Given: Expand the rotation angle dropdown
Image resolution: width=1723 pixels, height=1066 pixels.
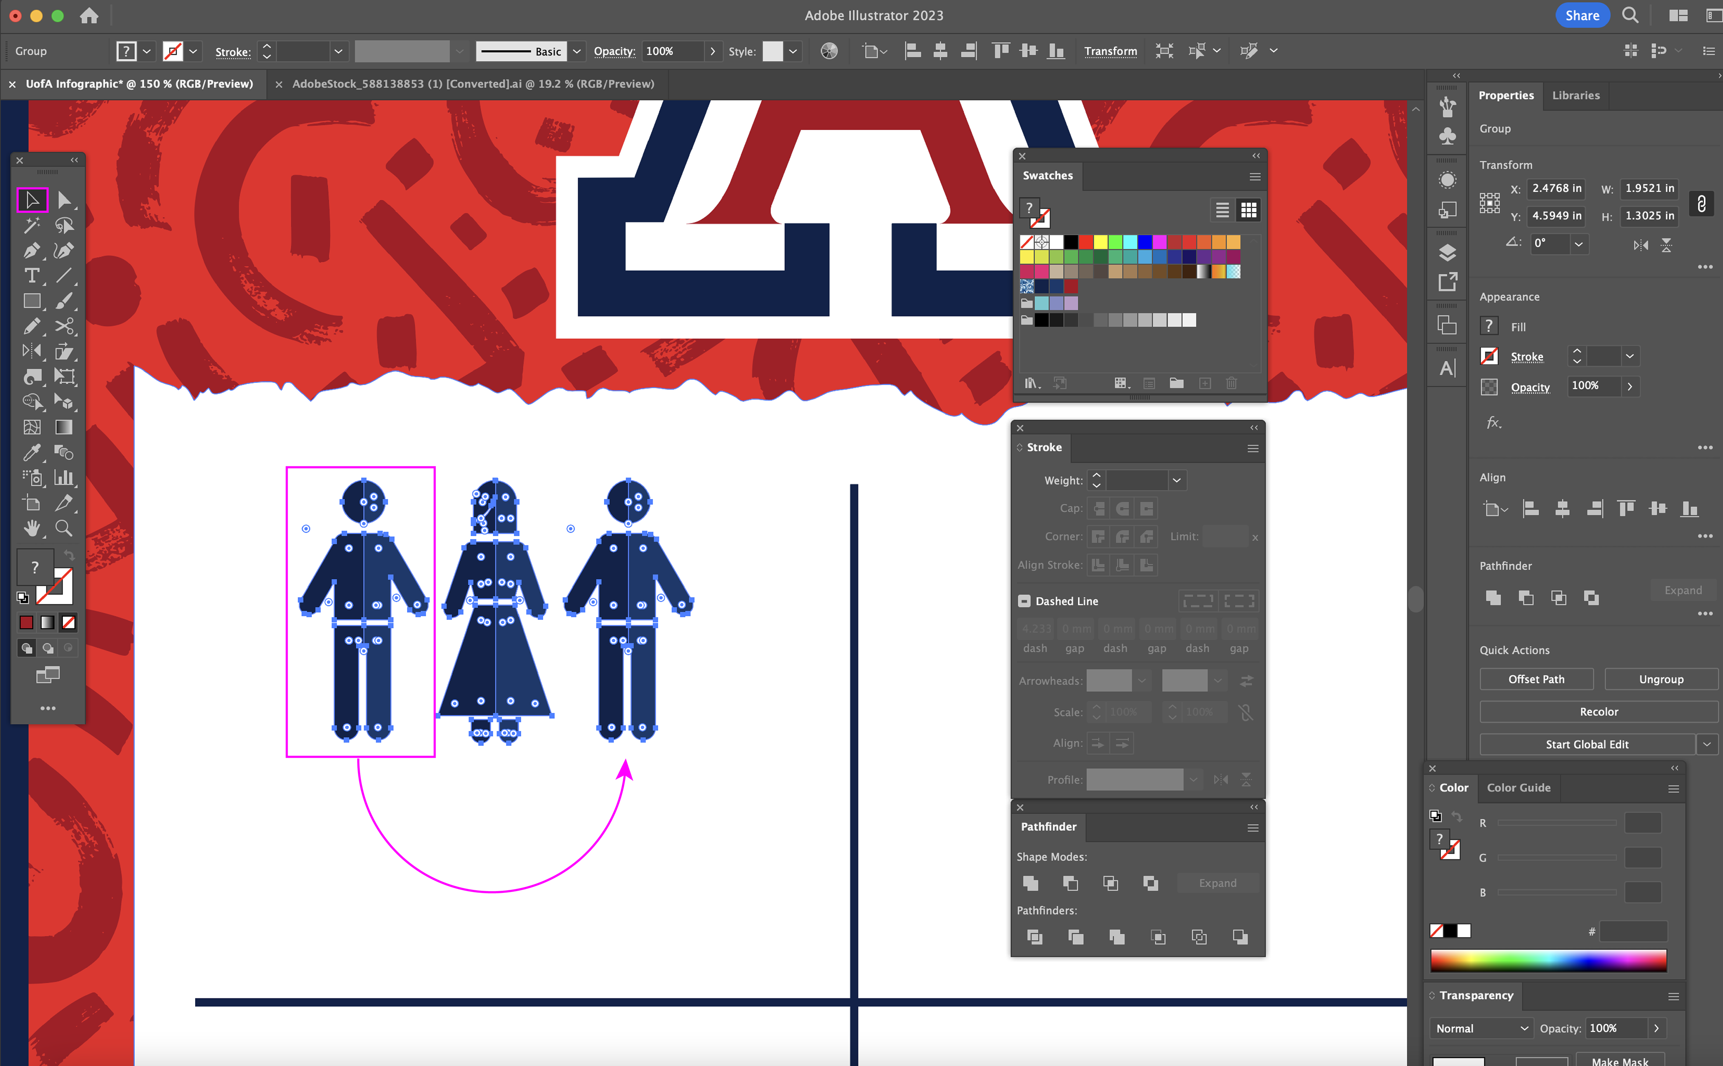Looking at the screenshot, I should [1578, 244].
